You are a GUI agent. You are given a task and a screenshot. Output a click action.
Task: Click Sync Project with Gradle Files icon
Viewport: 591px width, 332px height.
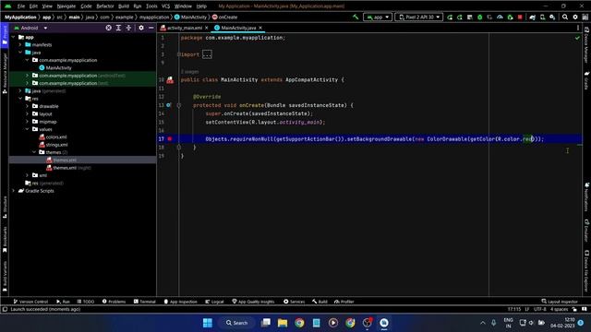(x=532, y=17)
